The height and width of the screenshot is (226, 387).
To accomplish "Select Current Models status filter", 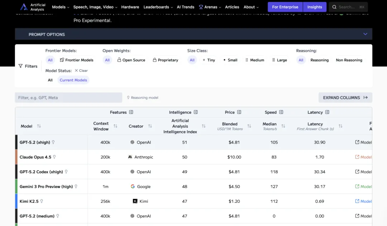I will coord(73,80).
